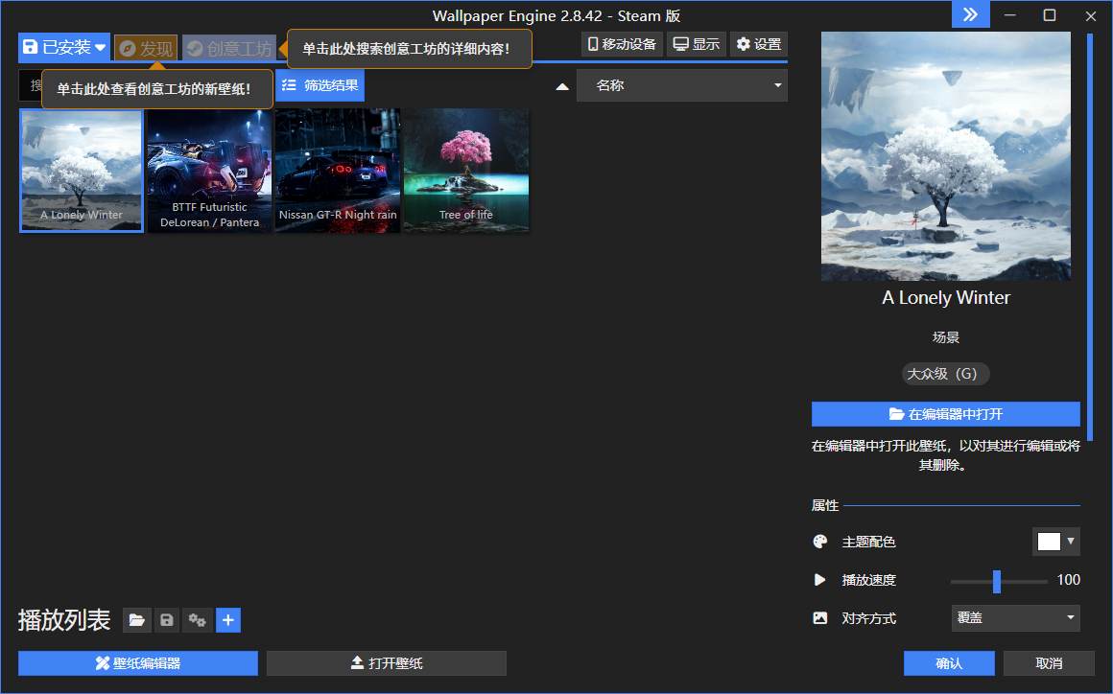1113x694 pixels.
Task: Open the 壁纸编辑器 wallpaper editor
Action: pos(138,663)
